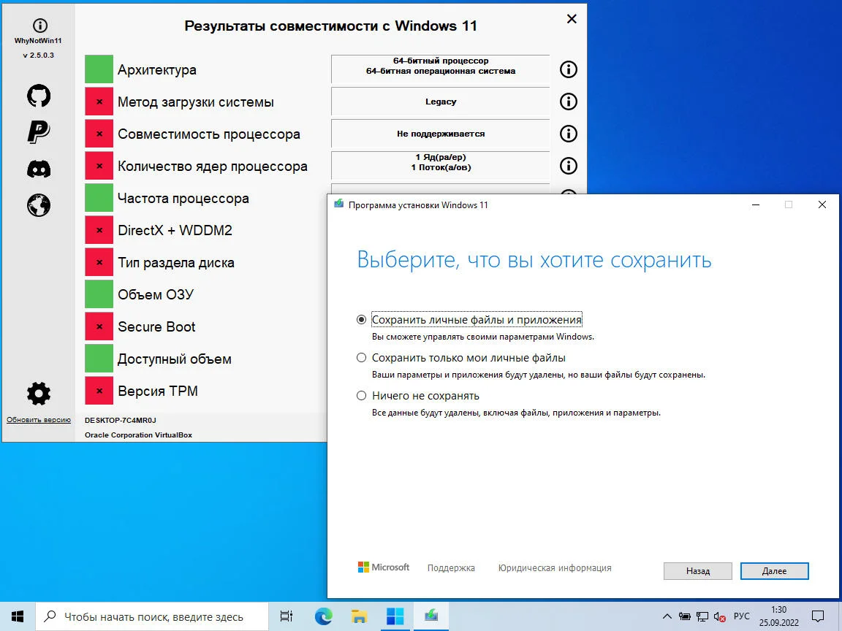
Task: Click the network tray icon
Action: 702,616
